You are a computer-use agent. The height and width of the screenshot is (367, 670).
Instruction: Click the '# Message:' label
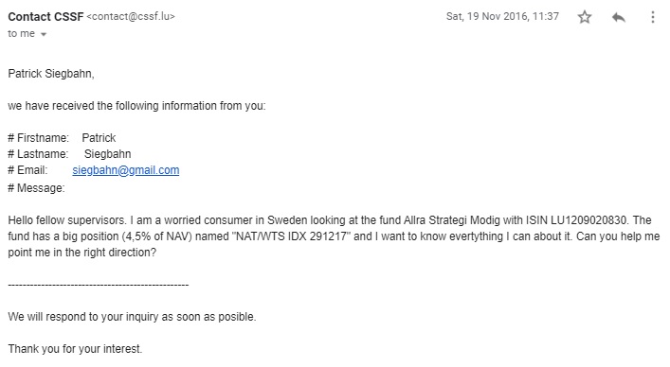coord(36,188)
